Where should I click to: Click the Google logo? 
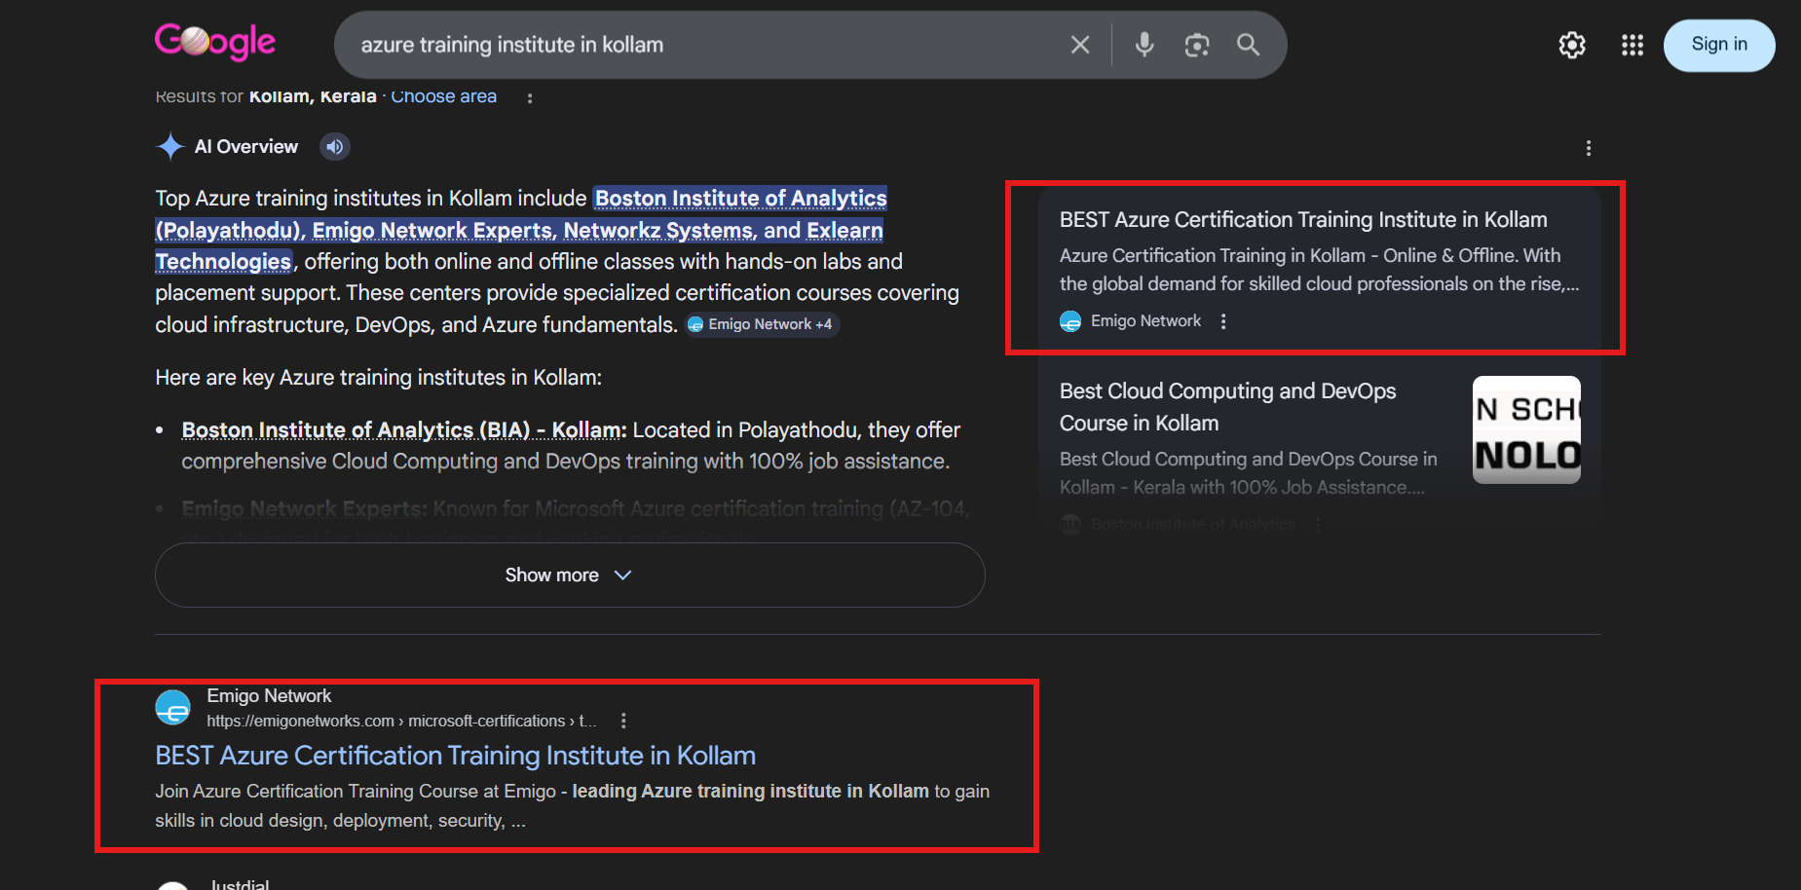point(215,42)
